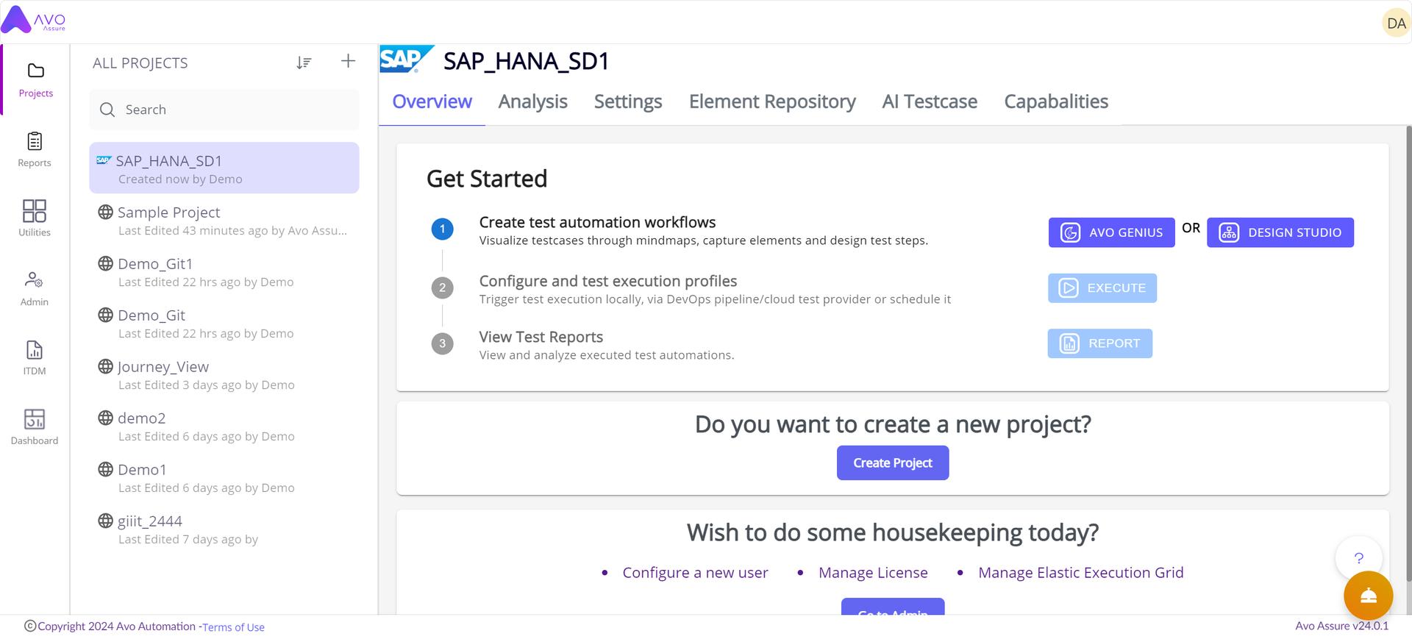This screenshot has height=639, width=1412.
Task: Add a new project with the plus icon
Action: [x=347, y=61]
